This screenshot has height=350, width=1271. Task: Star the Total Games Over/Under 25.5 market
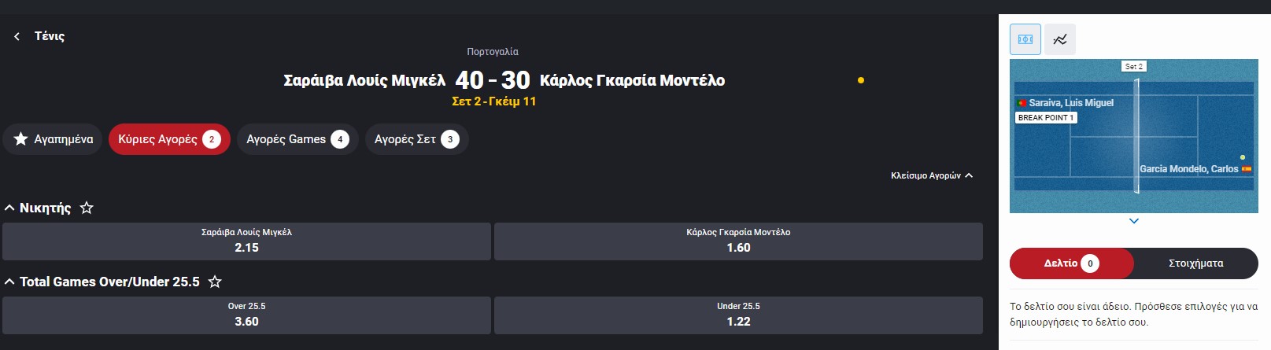click(x=215, y=282)
